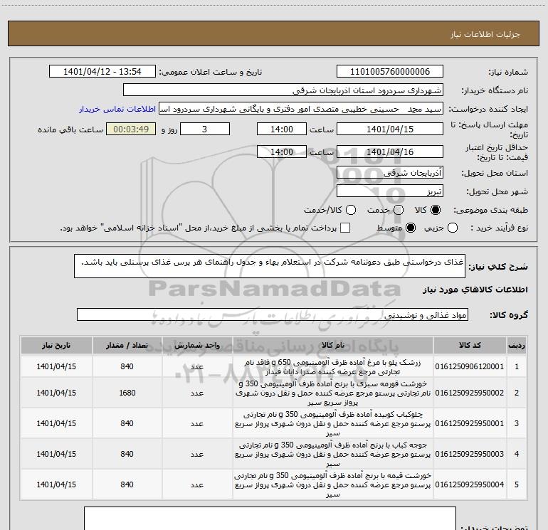
Task: Click the buyer organization name field
Action: 283,90
